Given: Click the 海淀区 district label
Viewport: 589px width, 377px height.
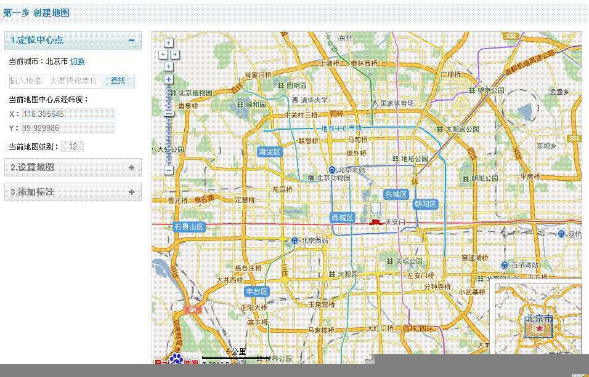Looking at the screenshot, I should point(270,151).
